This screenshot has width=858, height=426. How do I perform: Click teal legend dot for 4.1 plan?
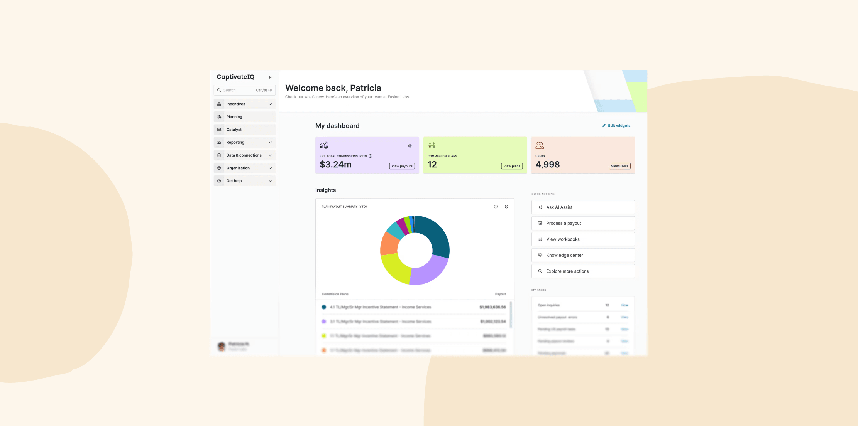coord(324,307)
